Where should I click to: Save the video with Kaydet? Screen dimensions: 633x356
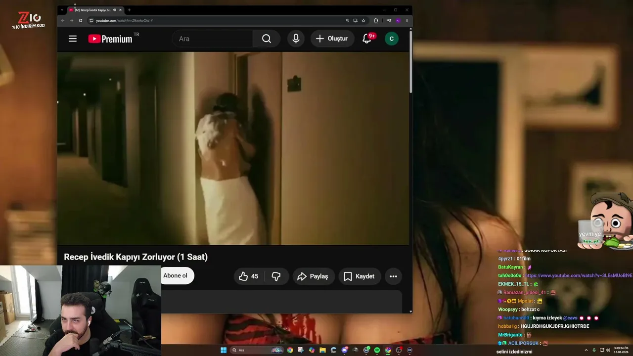pos(360,276)
